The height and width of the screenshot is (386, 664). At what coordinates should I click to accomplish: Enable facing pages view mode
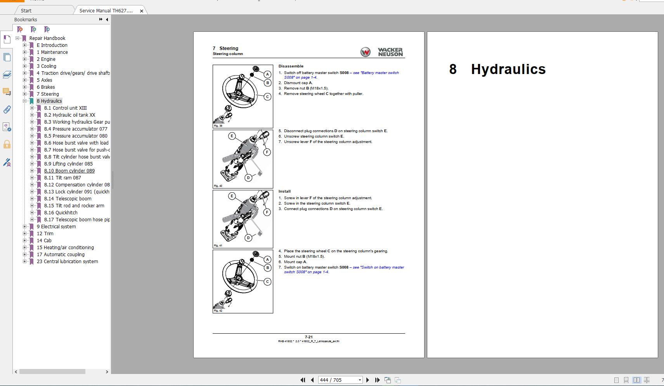click(636, 380)
